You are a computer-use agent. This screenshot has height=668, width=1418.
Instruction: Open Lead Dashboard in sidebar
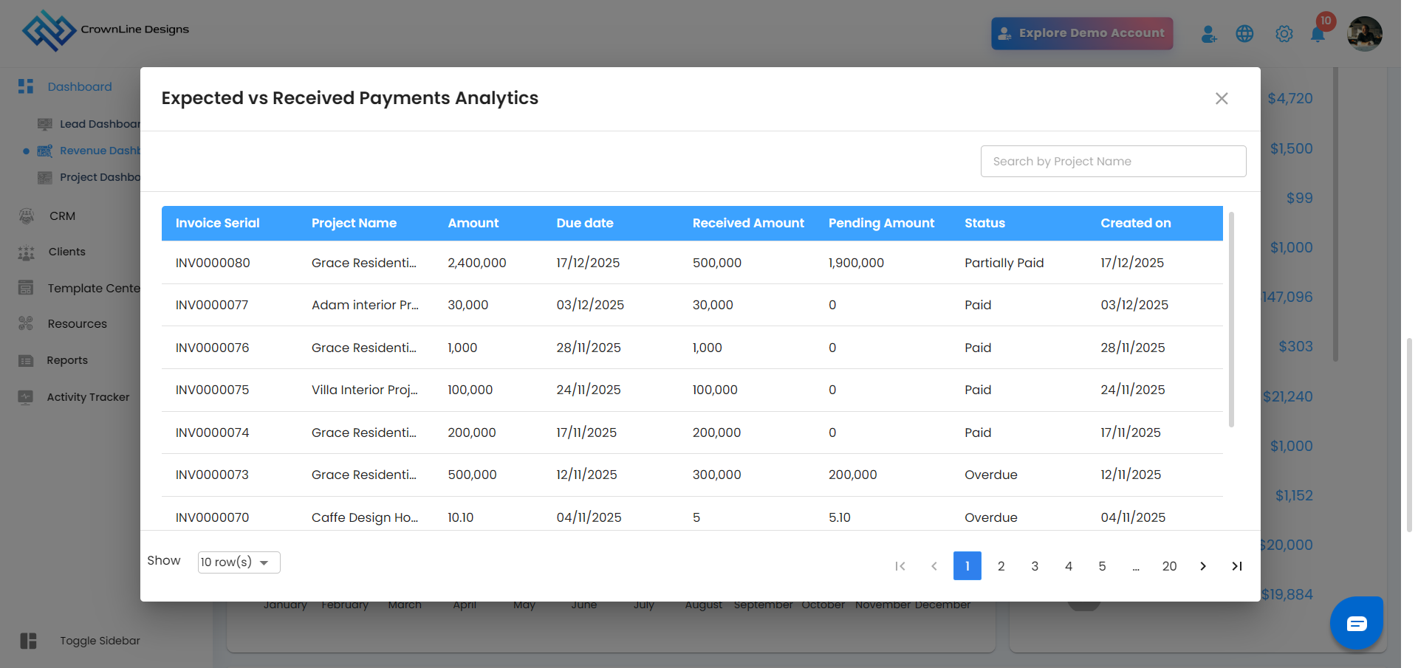[100, 124]
